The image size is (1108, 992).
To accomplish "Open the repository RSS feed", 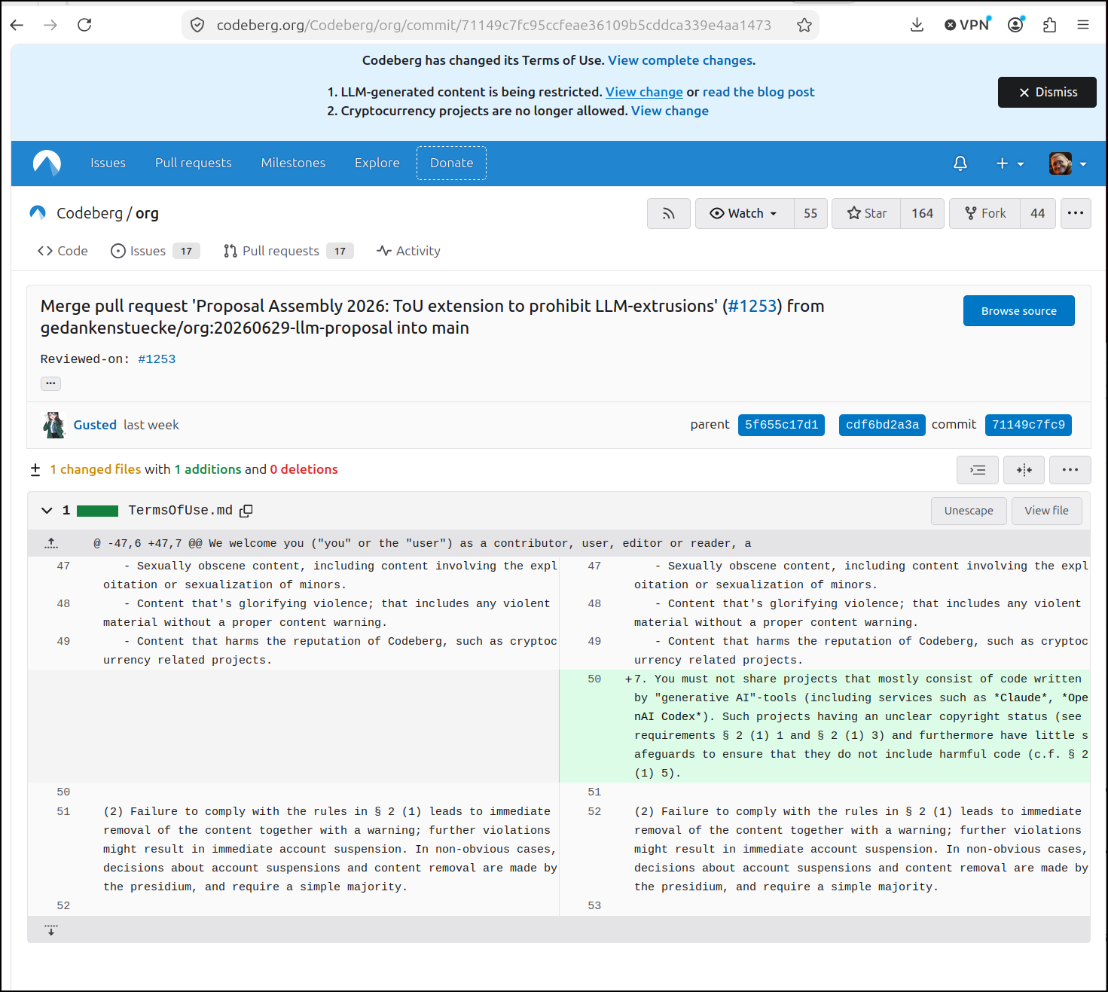I will (x=669, y=213).
